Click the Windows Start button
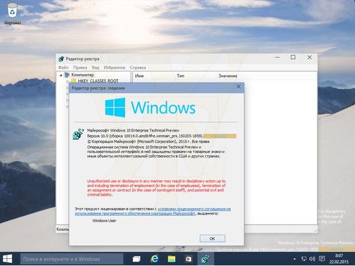 pos(8,259)
